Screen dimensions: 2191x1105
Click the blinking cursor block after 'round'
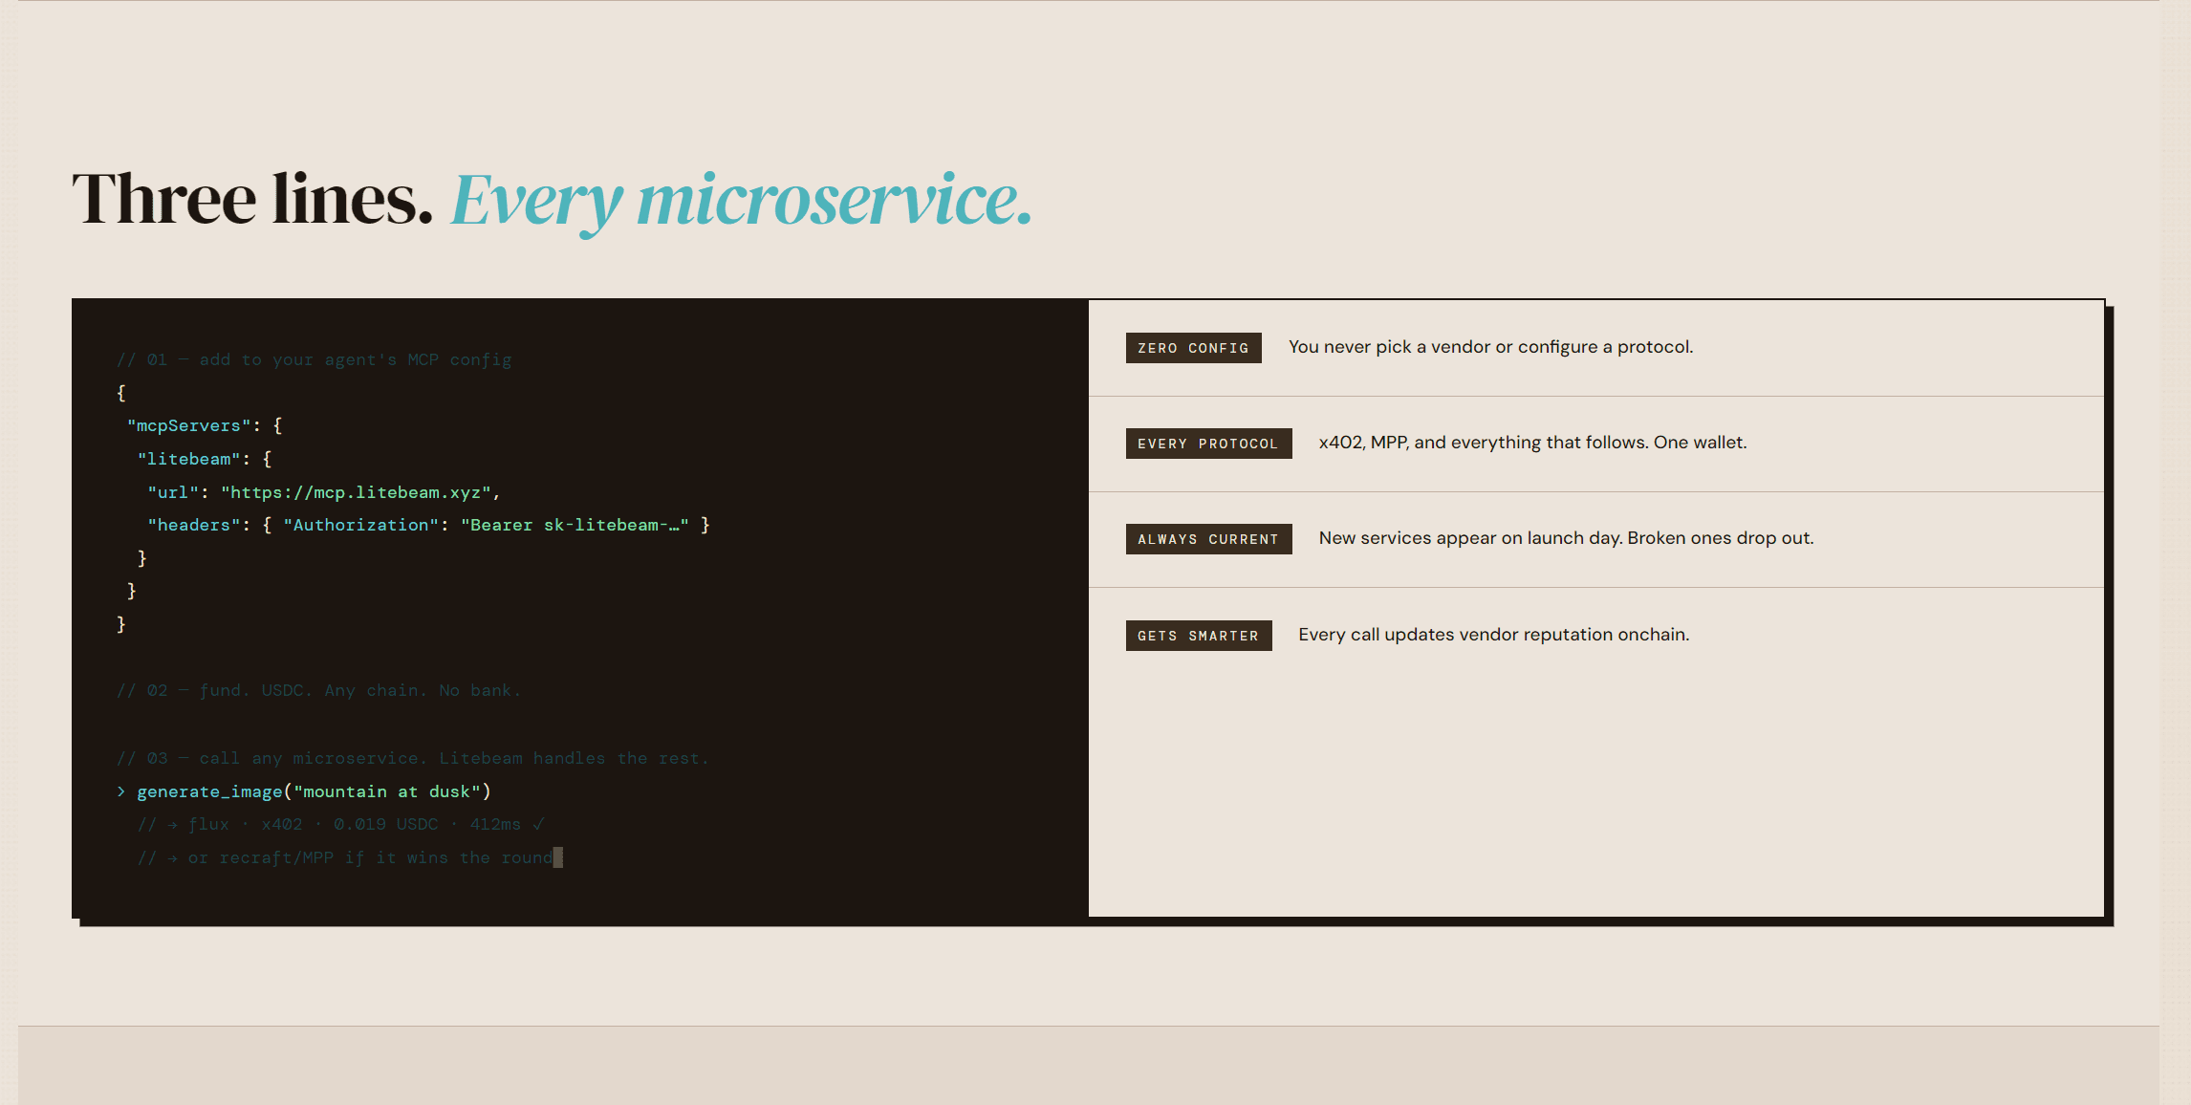coord(558,857)
